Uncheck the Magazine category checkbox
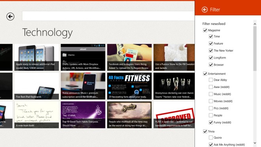 205,30
